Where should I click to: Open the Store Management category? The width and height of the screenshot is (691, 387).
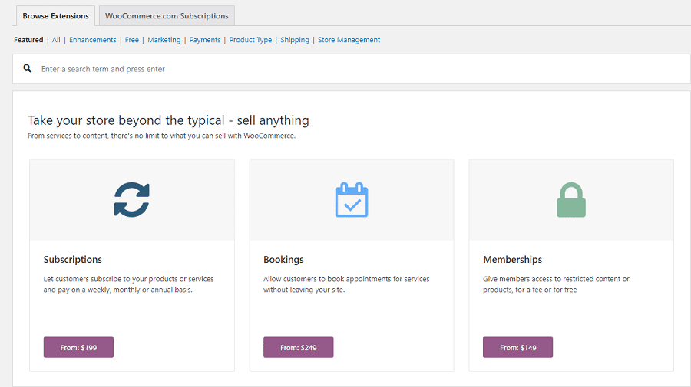click(349, 40)
